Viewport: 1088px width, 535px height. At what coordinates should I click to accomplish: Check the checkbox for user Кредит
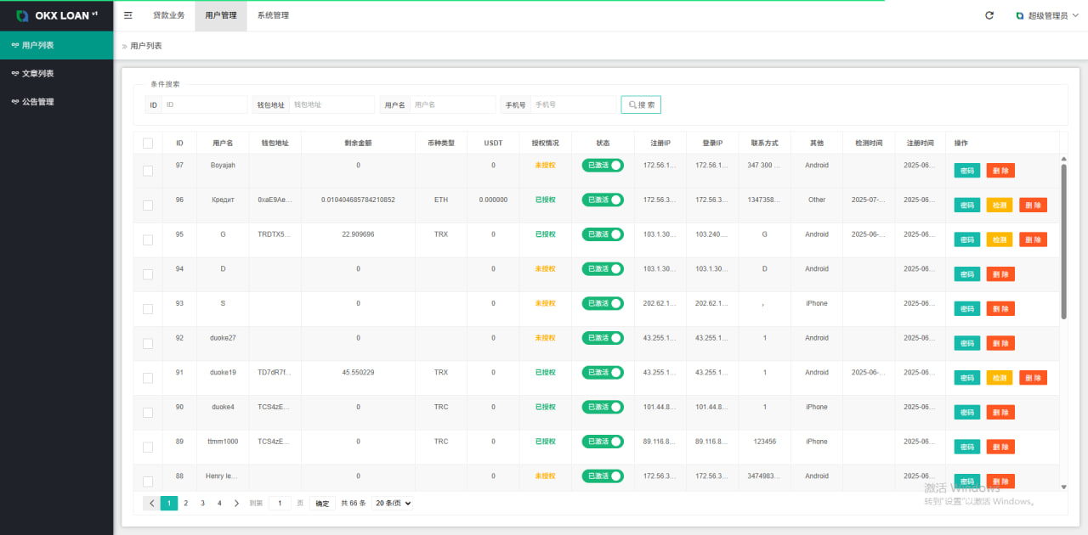coord(148,206)
